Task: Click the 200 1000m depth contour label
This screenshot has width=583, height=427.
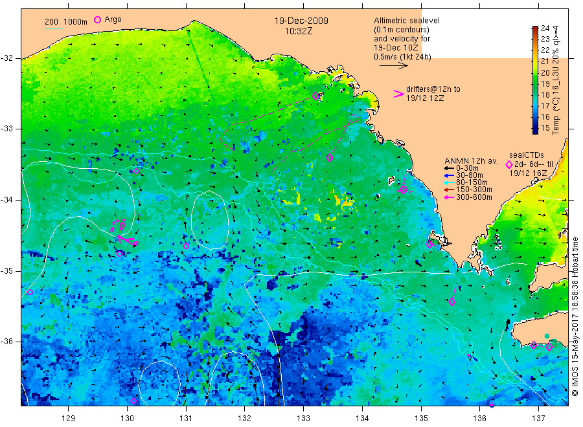Action: (66, 22)
